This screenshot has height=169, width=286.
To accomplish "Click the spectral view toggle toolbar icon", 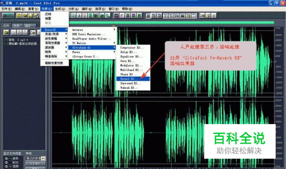I will [x=117, y=16].
